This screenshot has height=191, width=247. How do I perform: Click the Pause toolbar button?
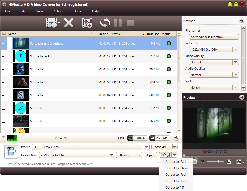pyautogui.click(x=118, y=23)
